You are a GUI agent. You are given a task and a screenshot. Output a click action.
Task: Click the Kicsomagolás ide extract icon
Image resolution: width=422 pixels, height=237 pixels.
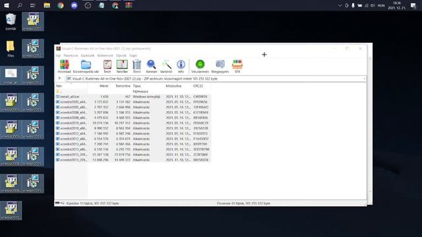click(86, 66)
